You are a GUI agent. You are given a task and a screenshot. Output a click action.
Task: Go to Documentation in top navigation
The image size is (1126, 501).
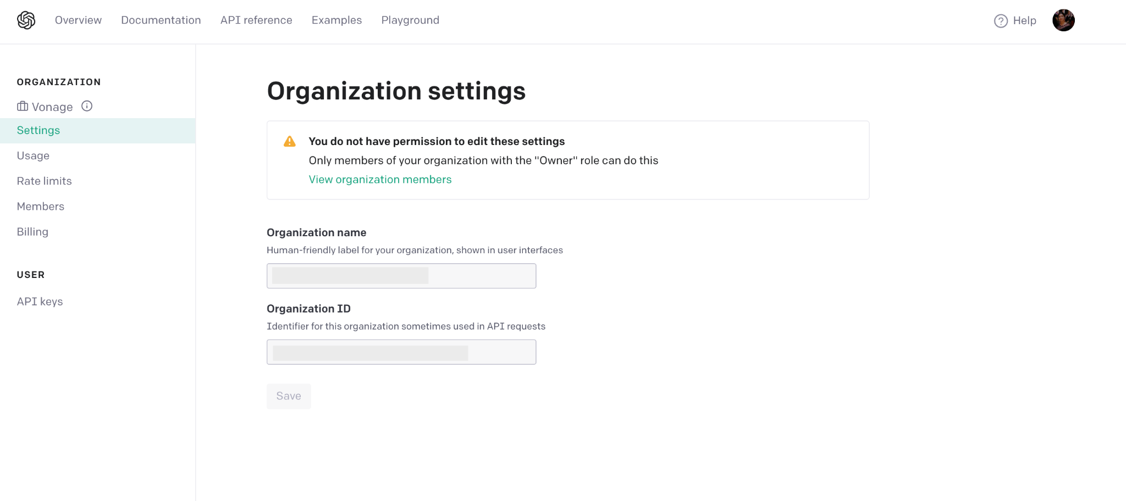tap(161, 20)
